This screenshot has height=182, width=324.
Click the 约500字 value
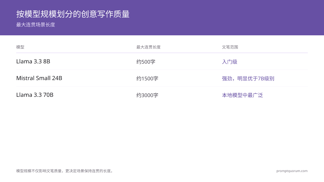[x=146, y=62]
